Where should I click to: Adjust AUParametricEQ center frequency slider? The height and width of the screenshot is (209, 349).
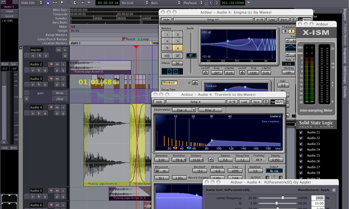point(283,198)
